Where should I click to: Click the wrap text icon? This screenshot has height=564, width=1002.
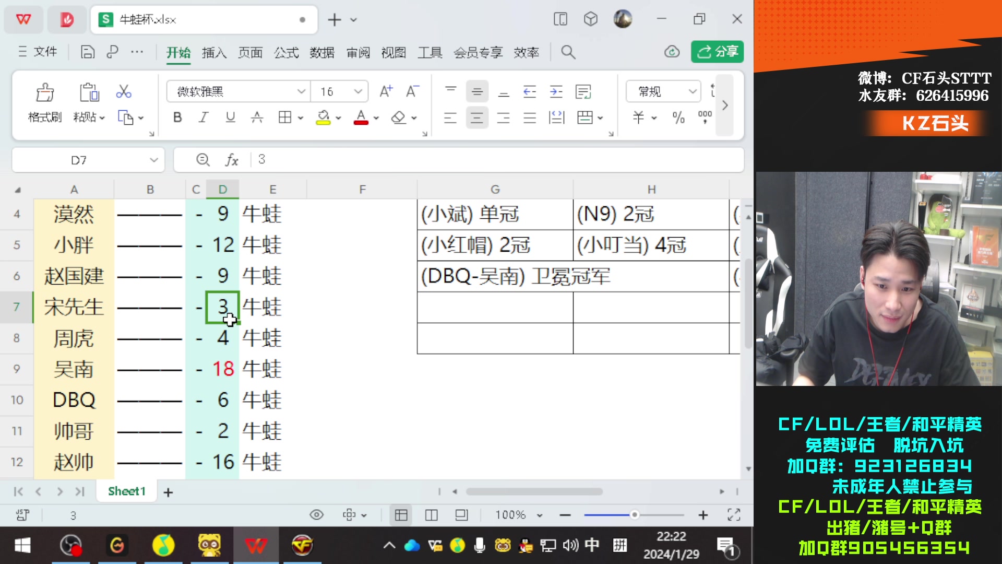[x=582, y=92]
